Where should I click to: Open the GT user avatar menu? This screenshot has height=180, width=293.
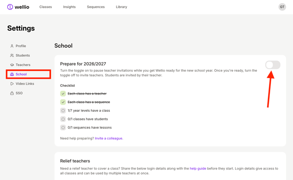tap(282, 7)
